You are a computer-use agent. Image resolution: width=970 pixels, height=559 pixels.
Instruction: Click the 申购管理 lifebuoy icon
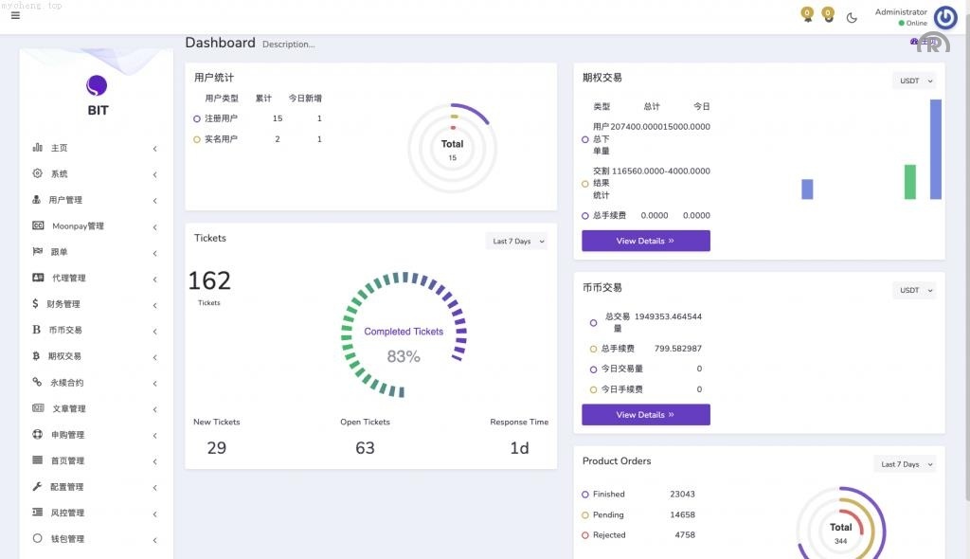click(x=38, y=435)
